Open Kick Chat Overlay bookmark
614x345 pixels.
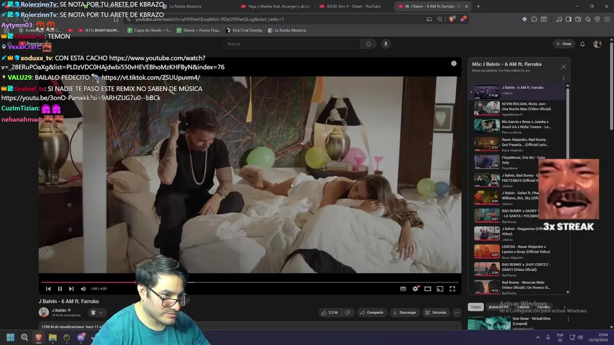point(244,30)
